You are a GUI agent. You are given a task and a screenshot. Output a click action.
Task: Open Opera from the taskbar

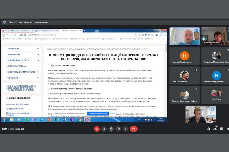(x=87, y=120)
